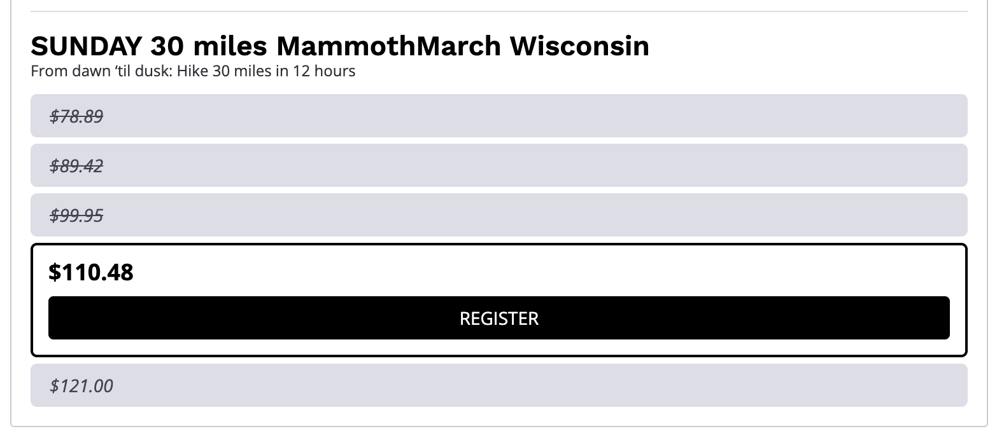
Task: Click MammothMarch in the event title
Action: [x=388, y=46]
